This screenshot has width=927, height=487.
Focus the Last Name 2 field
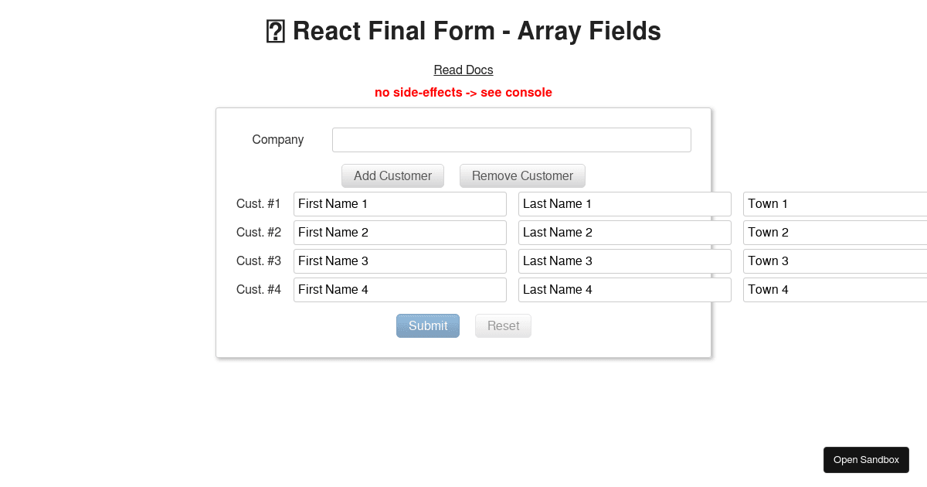(x=625, y=233)
